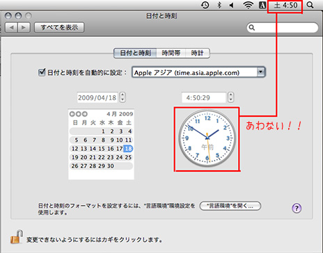Select day 15 in the calendar
Screen dimensions: 323x253
click(x=102, y=149)
